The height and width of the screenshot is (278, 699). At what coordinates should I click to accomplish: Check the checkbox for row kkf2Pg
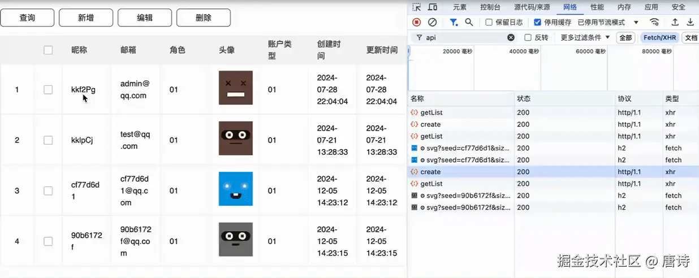48,89
